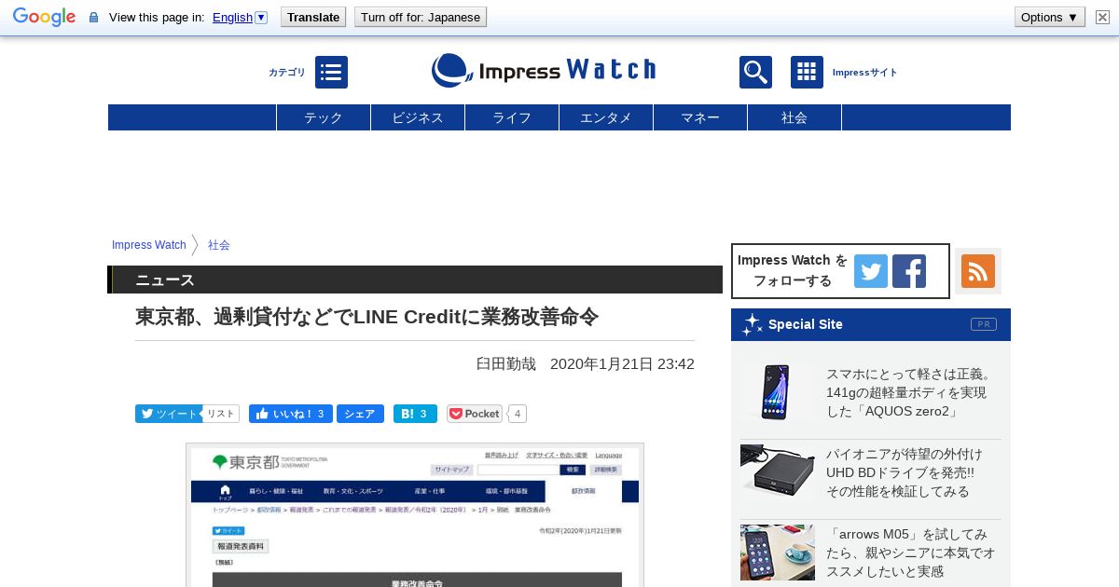Open the Tokyo government page screenshot image
The height and width of the screenshot is (587, 1119).
pyautogui.click(x=415, y=515)
